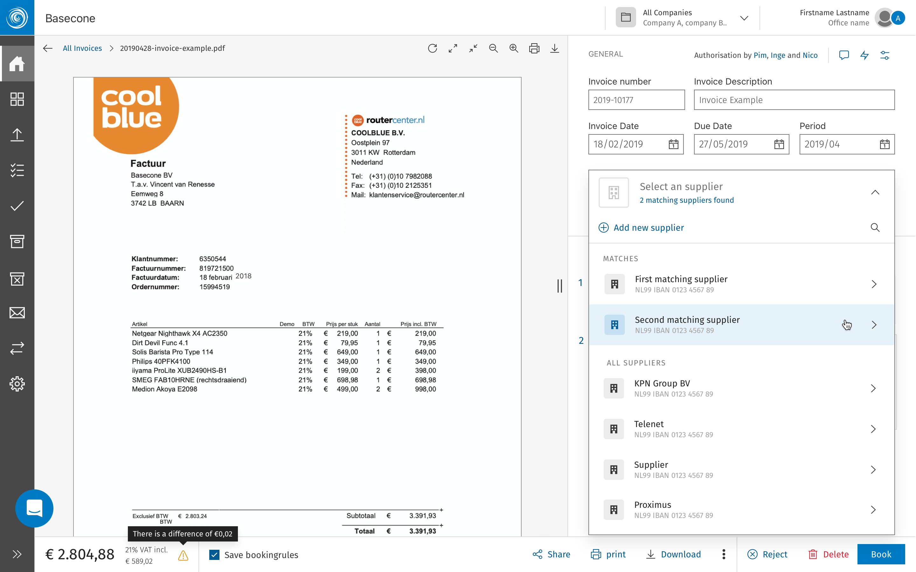Image resolution: width=916 pixels, height=572 pixels.
Task: Click Add new supplier
Action: pos(641,227)
